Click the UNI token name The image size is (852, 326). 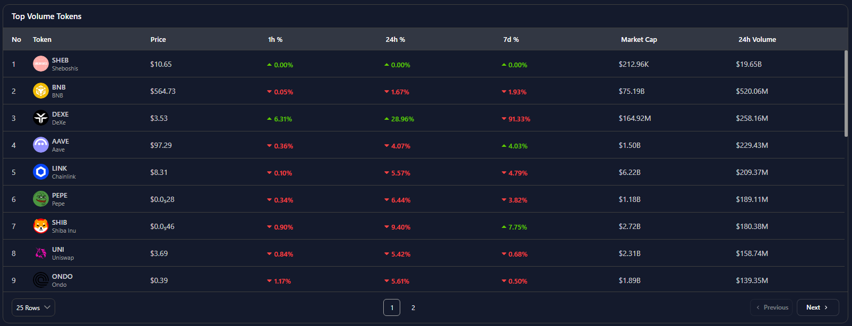point(58,250)
